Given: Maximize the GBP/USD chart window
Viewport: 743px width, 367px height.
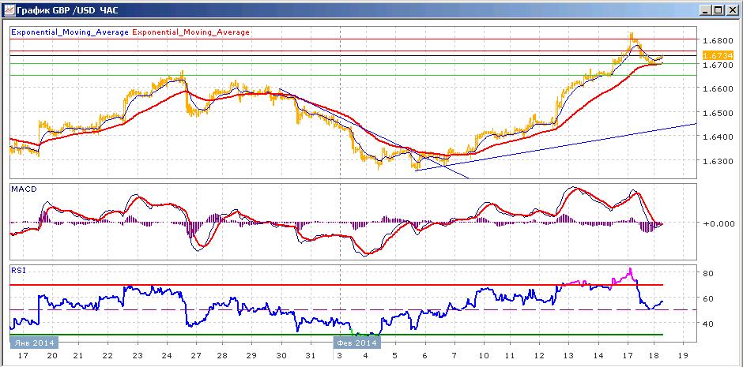Looking at the screenshot, I should pyautogui.click(x=718, y=9).
